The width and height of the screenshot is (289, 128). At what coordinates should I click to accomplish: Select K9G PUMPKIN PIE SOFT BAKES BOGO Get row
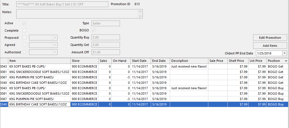point(144,77)
